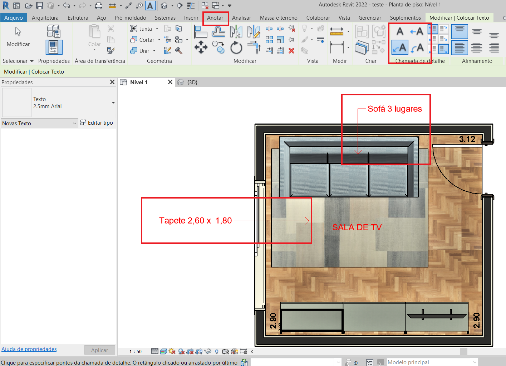Click the Aligned Dimension icon in Medir panel

[x=336, y=47]
